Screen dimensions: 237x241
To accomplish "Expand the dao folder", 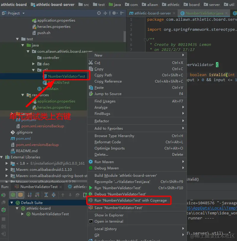I will (x=33, y=64).
